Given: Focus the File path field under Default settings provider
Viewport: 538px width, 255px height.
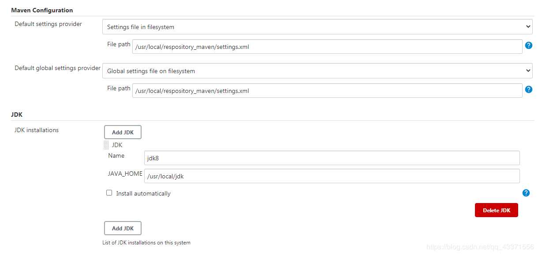Looking at the screenshot, I should [x=327, y=47].
